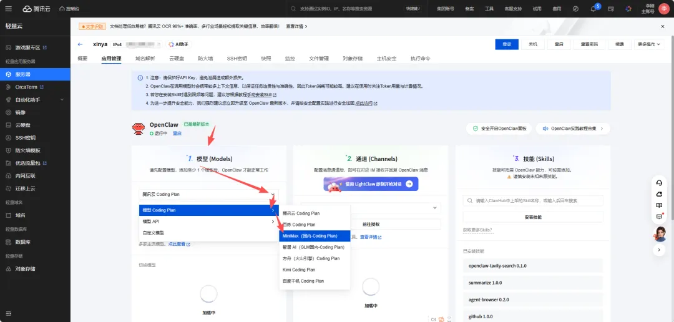Click the colorful AI assistant icon in header
Image resolution: width=674 pixels, height=322 pixels.
tap(628, 9)
